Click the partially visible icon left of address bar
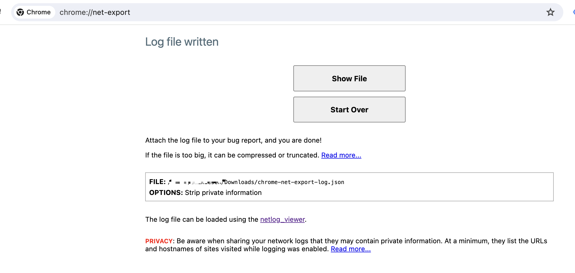The width and height of the screenshot is (575, 273). [1, 12]
